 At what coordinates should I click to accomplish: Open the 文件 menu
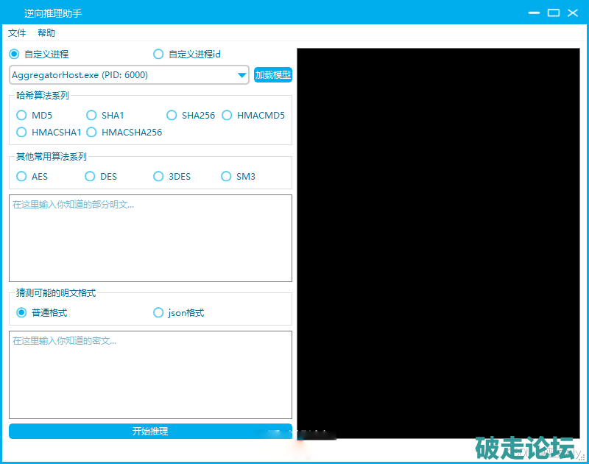(17, 33)
